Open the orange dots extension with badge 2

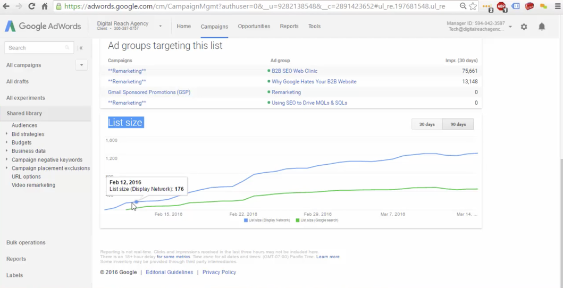[487, 6]
